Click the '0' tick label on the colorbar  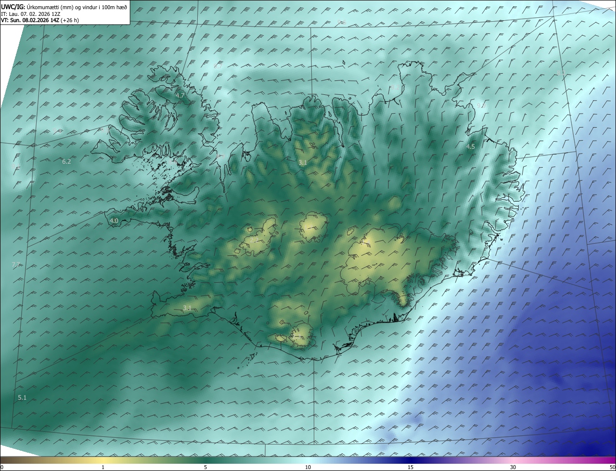click(x=2, y=468)
